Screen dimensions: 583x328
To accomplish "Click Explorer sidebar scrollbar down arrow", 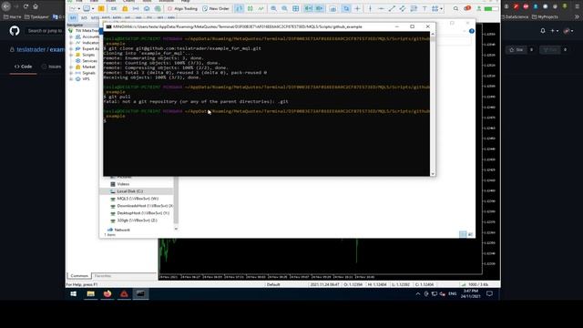I will coord(176,229).
